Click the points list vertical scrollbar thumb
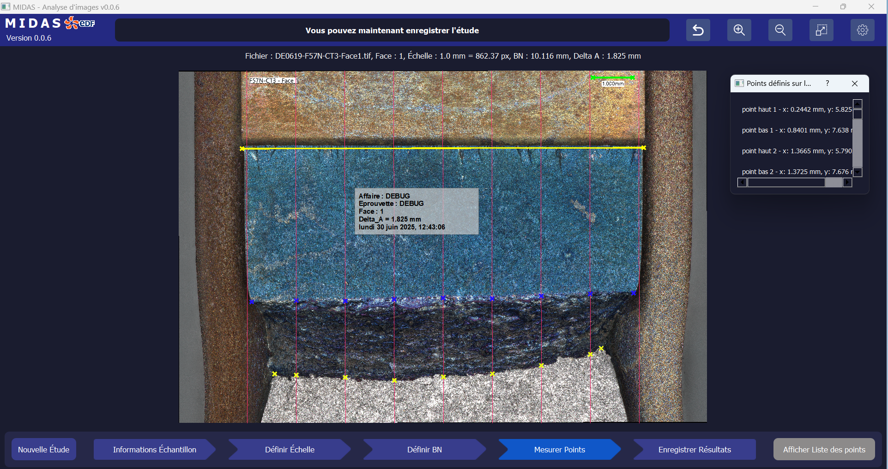Screen dimensions: 888x469 pyautogui.click(x=858, y=114)
